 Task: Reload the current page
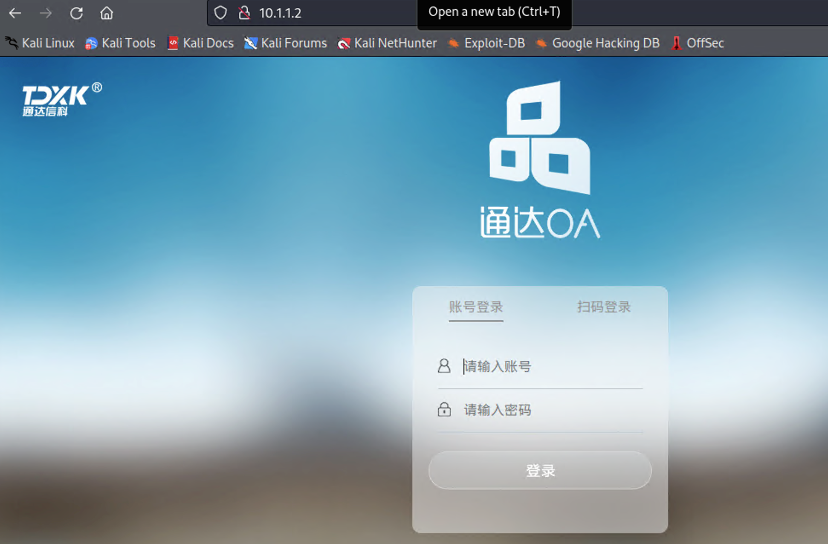tap(76, 13)
